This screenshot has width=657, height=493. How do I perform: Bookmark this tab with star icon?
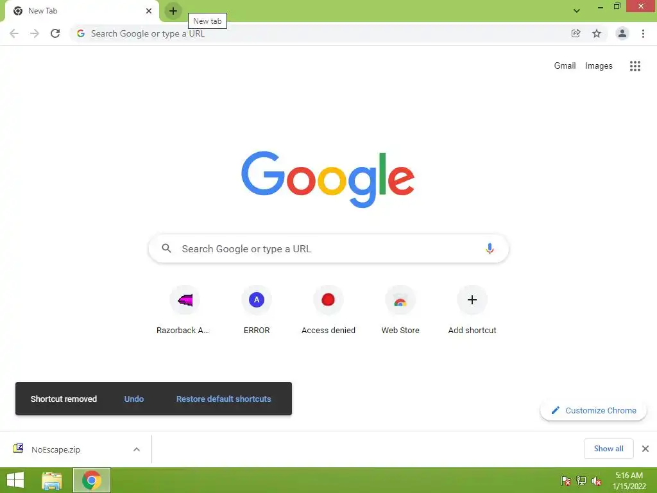597,33
